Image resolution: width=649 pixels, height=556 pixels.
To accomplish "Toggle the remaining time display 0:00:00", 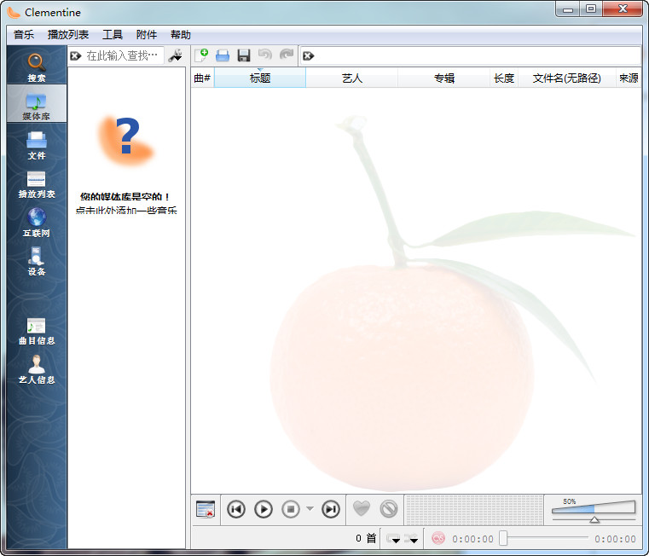I will click(615, 539).
